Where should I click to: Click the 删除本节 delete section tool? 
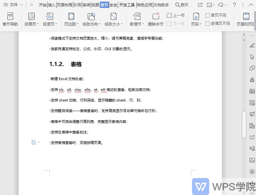[x=156, y=19]
